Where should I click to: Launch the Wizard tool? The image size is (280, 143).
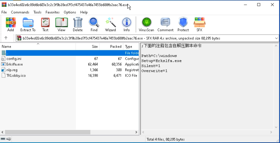click(110, 24)
